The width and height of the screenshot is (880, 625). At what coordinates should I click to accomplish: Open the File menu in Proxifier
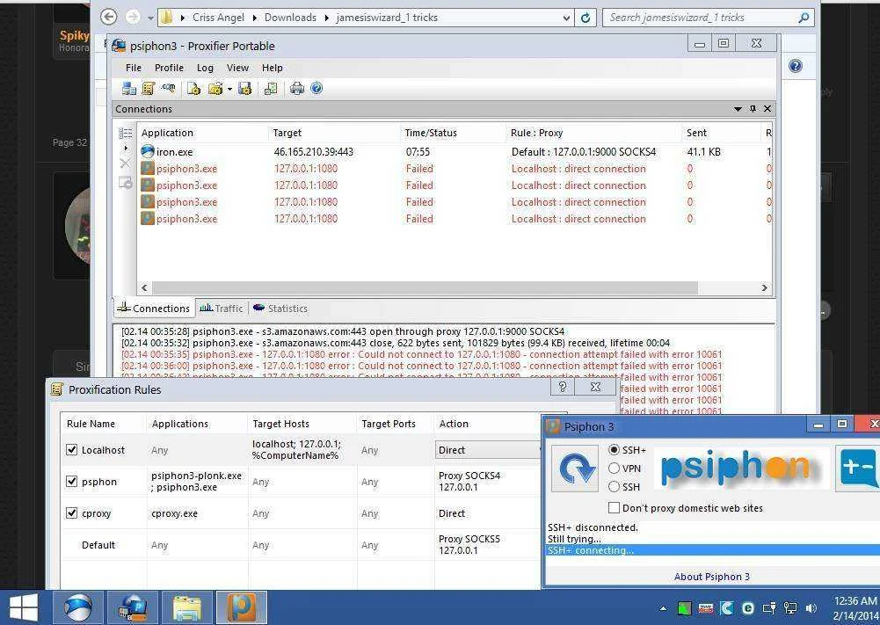(134, 68)
